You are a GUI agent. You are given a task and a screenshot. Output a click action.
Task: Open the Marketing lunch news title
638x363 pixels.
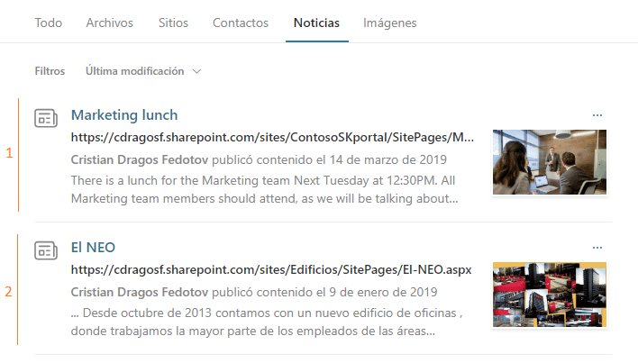tap(124, 115)
